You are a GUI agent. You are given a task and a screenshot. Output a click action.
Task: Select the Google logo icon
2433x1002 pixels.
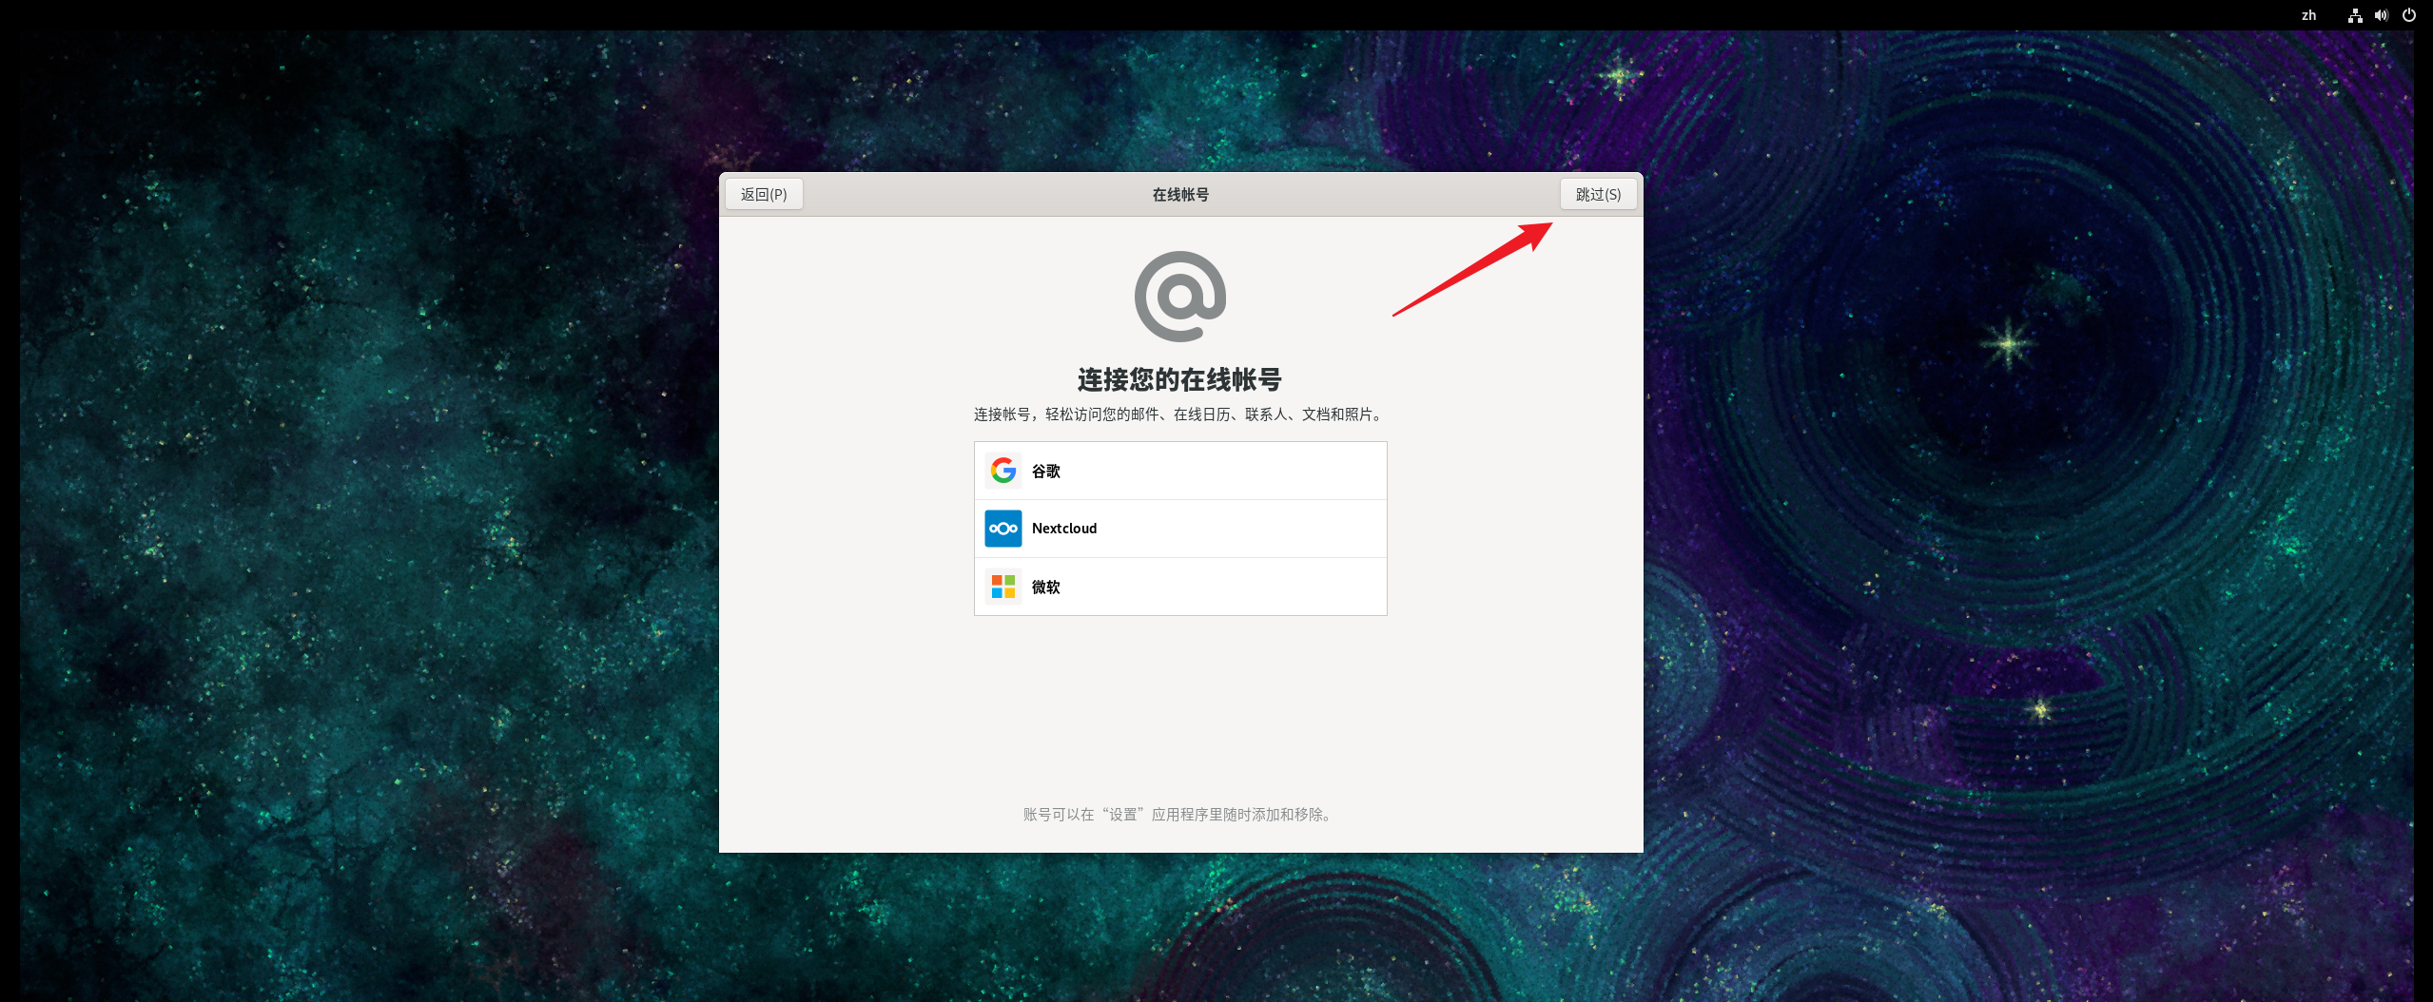tap(1002, 471)
